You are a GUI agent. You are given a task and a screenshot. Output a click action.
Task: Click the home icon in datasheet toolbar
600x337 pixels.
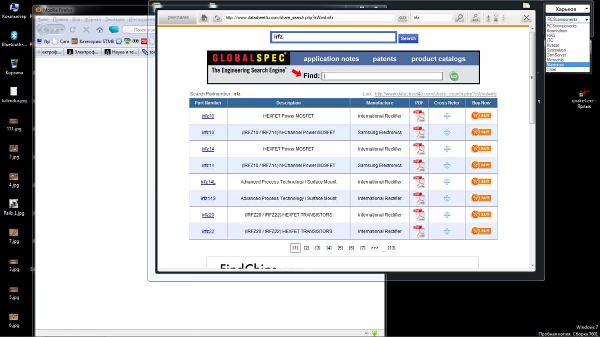point(204,17)
